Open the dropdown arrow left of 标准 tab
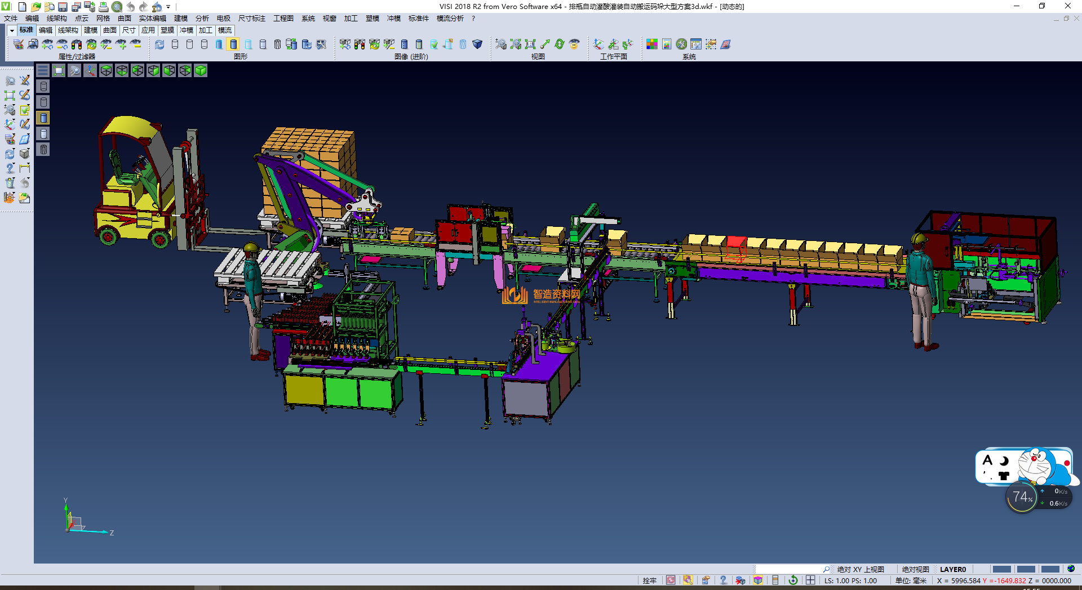This screenshot has width=1082, height=590. tap(12, 30)
